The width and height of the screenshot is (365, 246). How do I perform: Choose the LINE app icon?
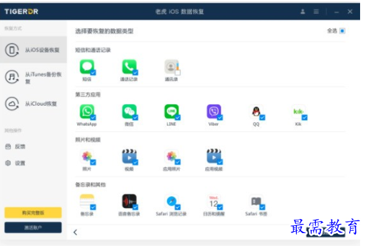(172, 112)
